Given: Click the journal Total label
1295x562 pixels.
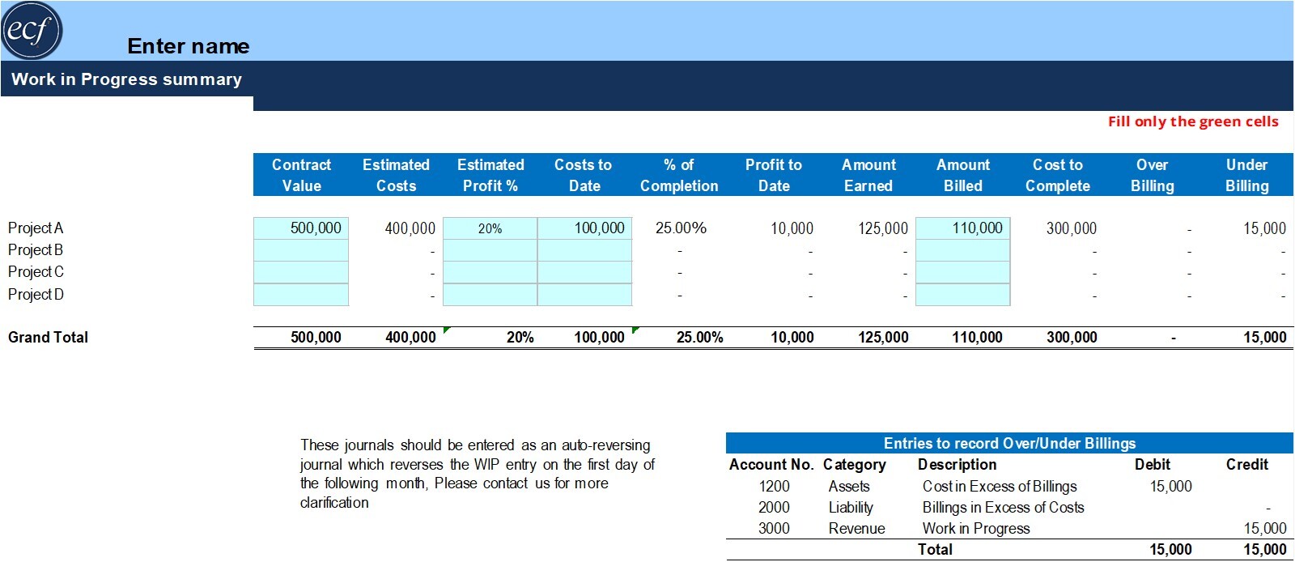Looking at the screenshot, I should 935,549.
